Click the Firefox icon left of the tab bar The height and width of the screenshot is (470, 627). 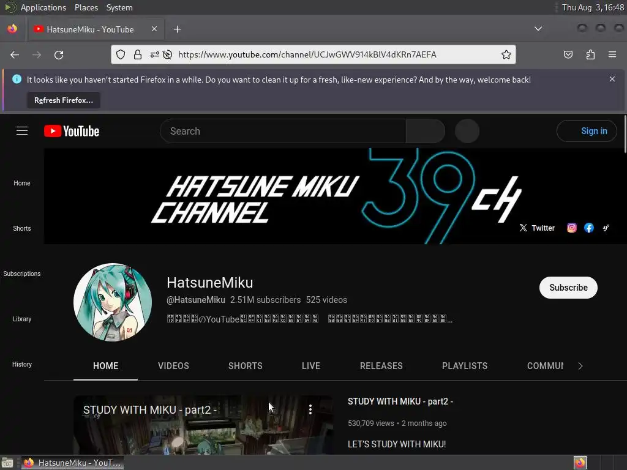coord(12,29)
